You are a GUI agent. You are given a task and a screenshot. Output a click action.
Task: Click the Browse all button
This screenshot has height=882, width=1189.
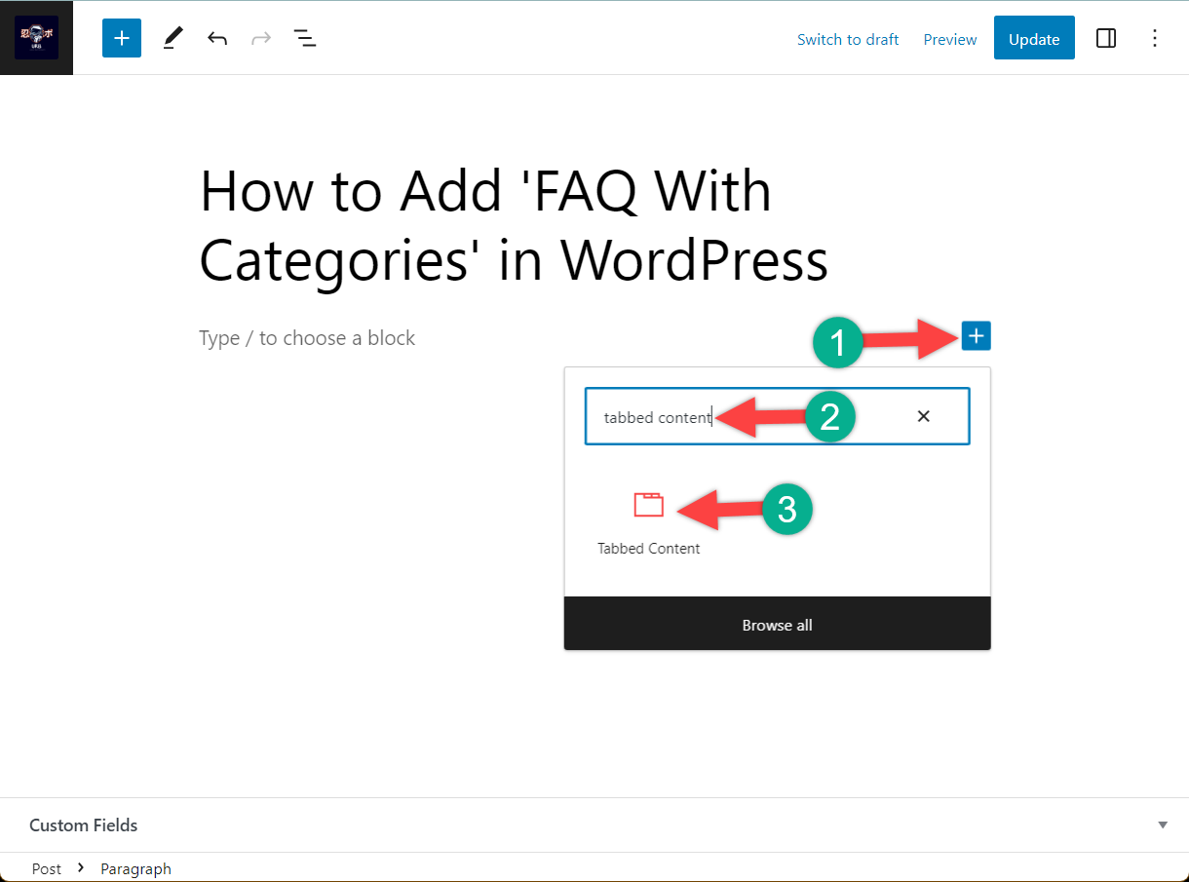(777, 624)
